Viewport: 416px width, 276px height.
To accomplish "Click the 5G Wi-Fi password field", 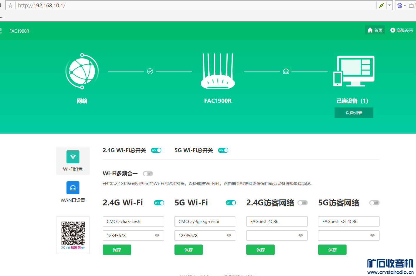I will (205, 235).
